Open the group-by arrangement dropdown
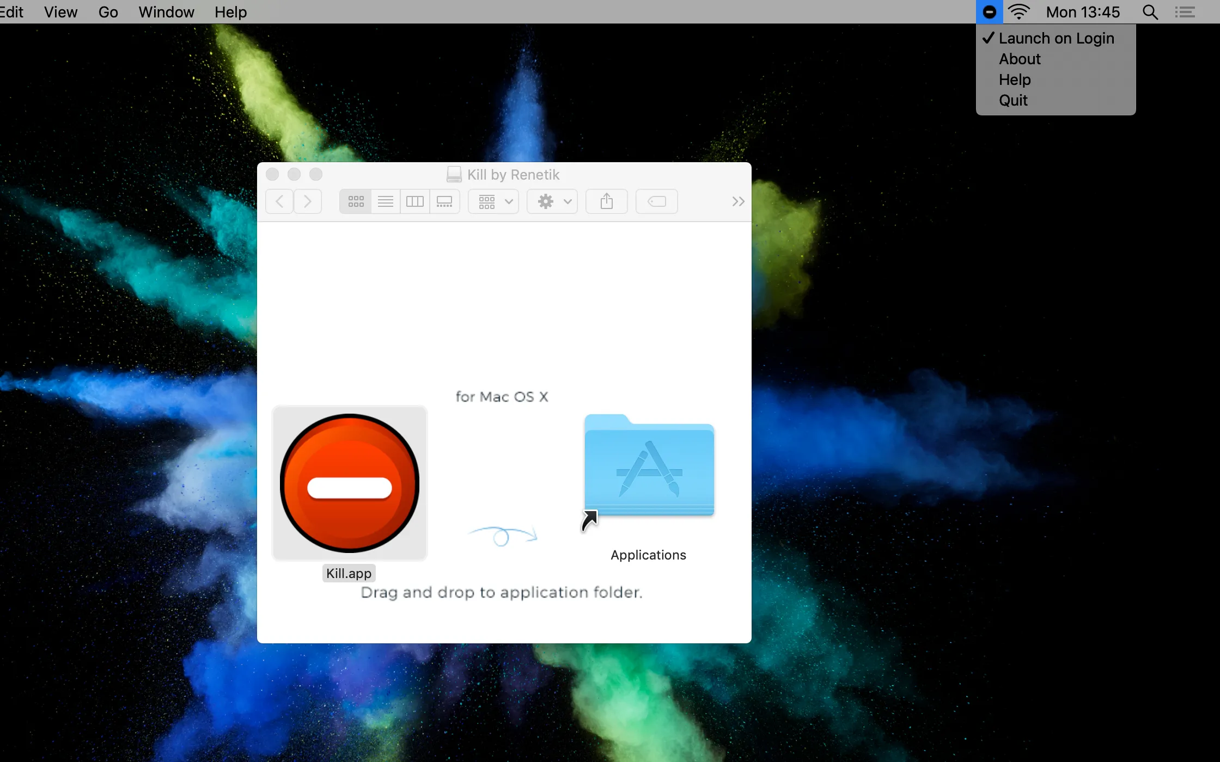The image size is (1220, 762). pos(493,201)
